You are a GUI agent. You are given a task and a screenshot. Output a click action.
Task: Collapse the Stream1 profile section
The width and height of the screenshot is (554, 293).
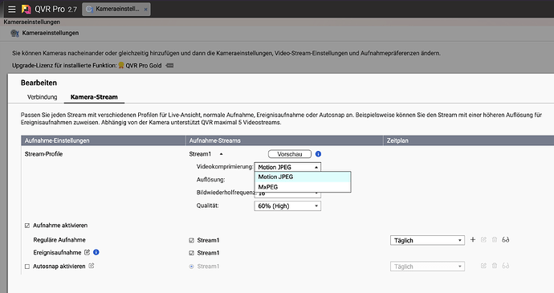(221, 154)
